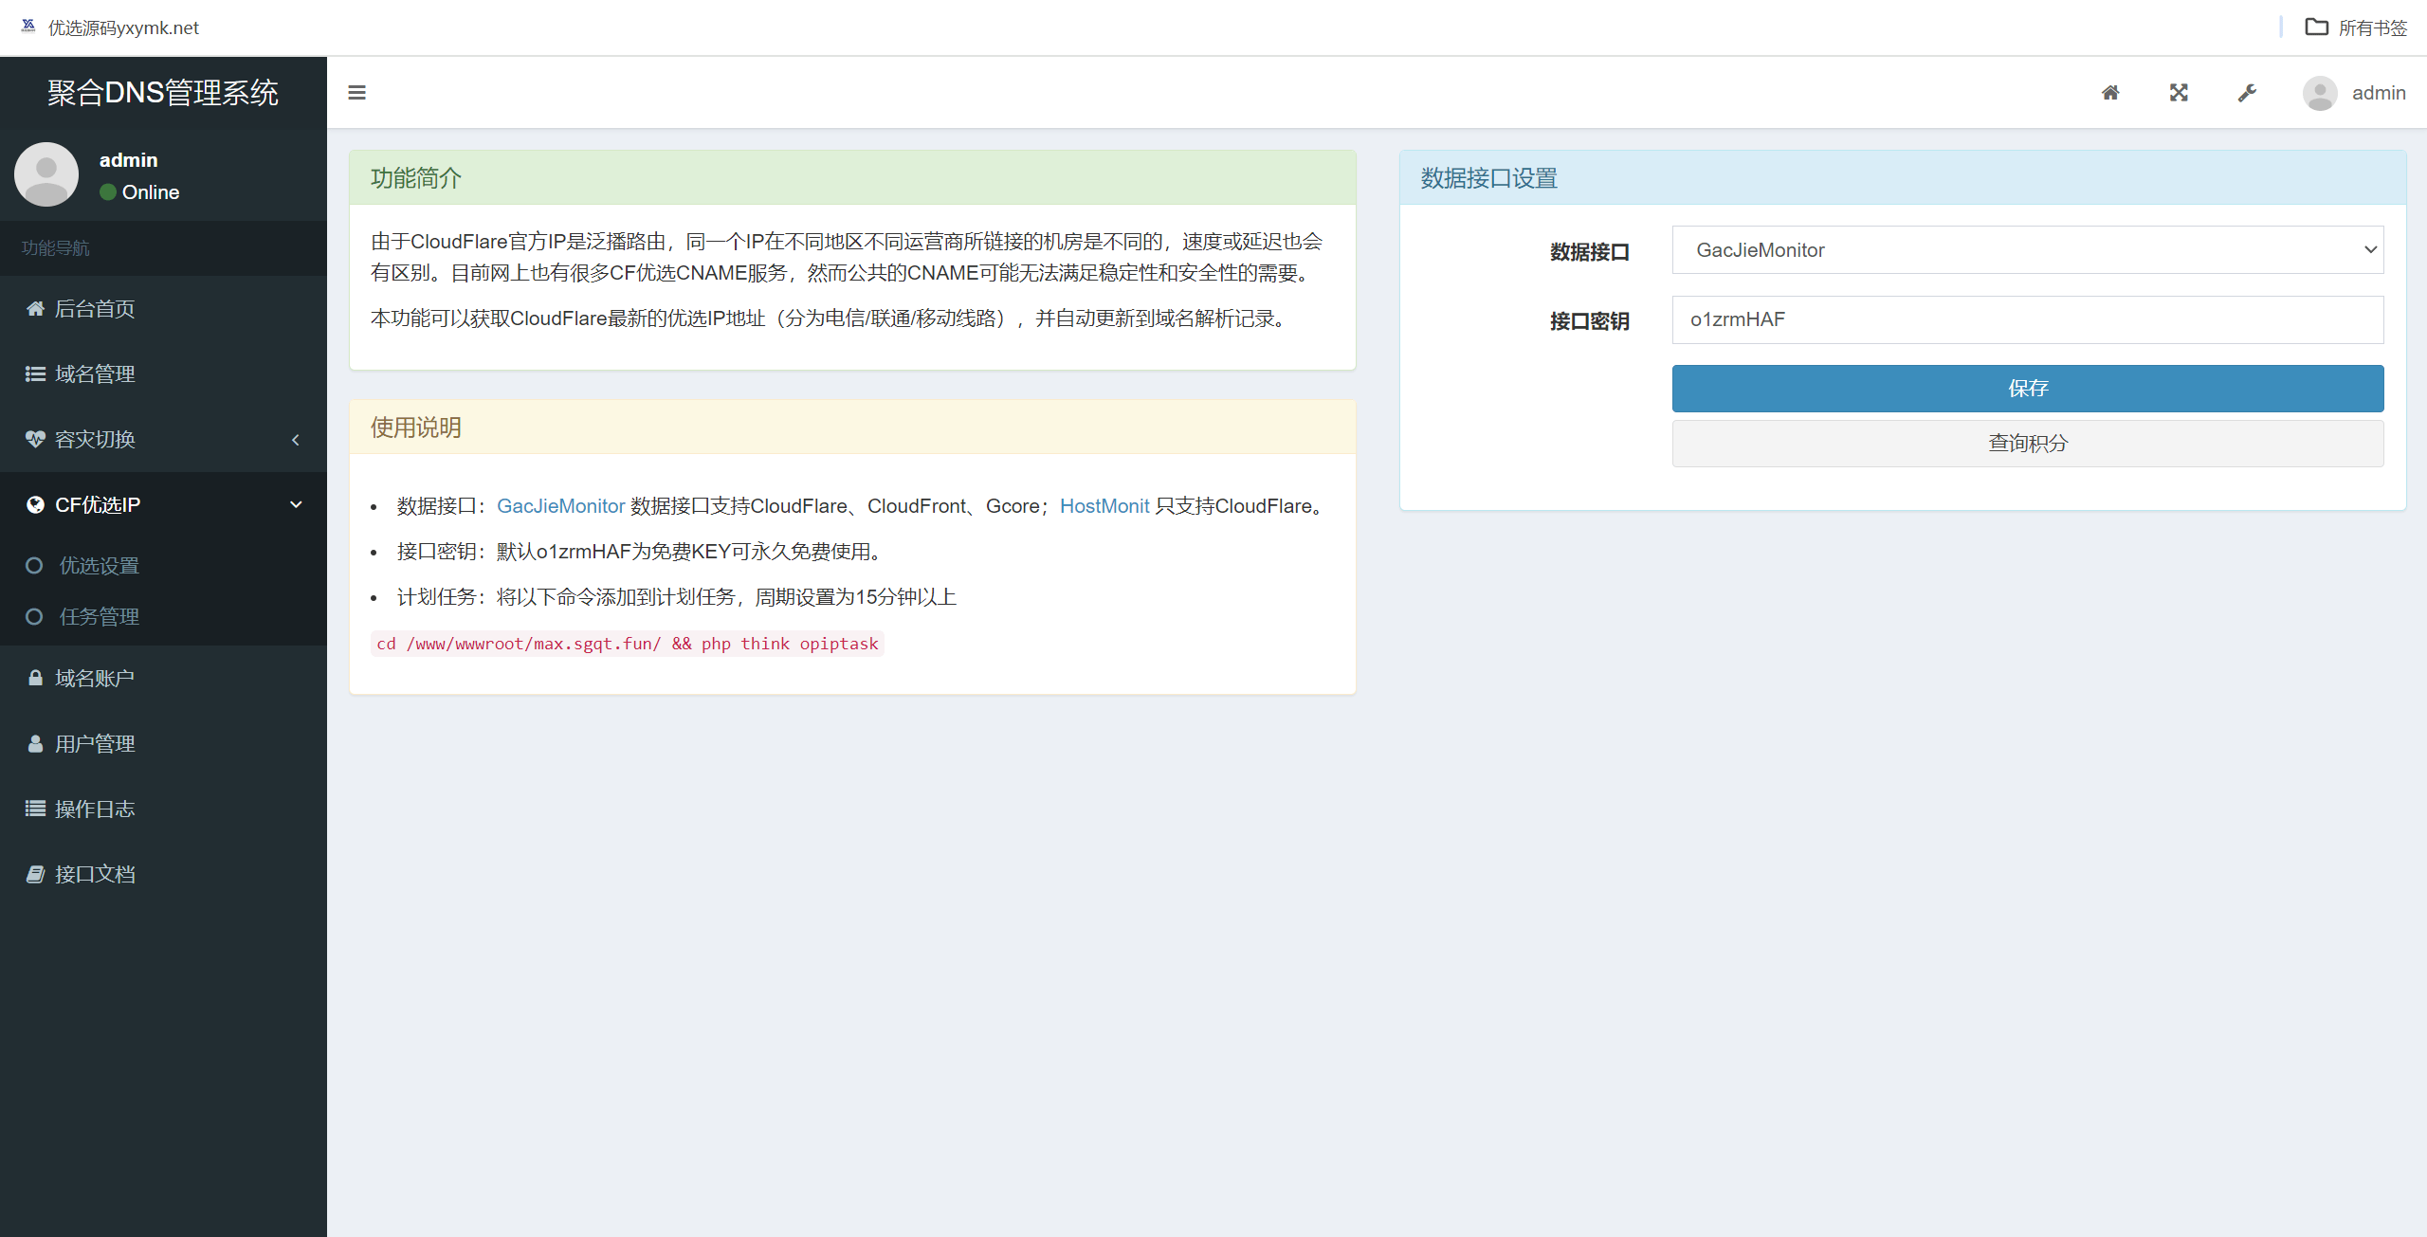Click the lock icon beside 域名账户
Viewport: 2427px width, 1237px height.
(35, 678)
